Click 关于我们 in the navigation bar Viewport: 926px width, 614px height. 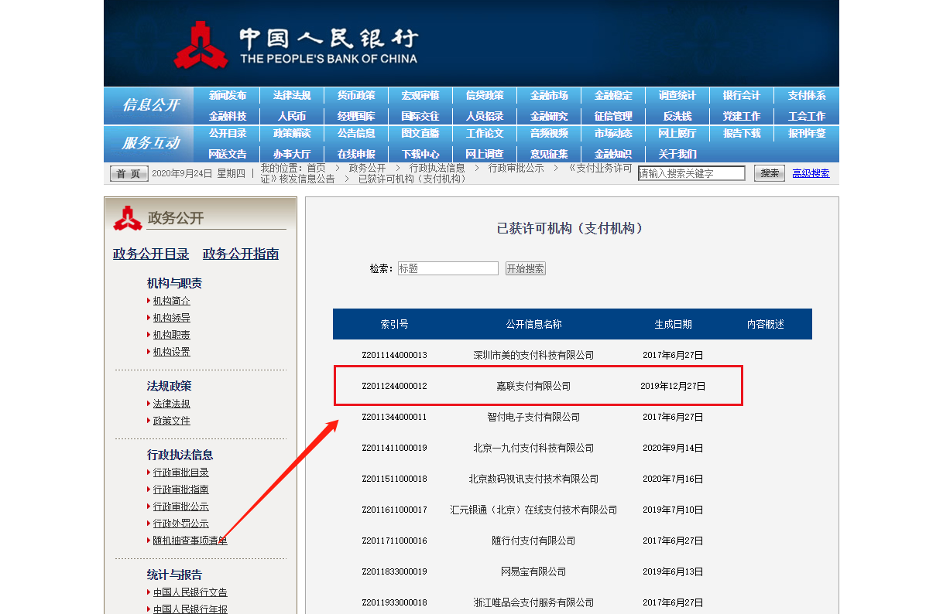point(677,154)
